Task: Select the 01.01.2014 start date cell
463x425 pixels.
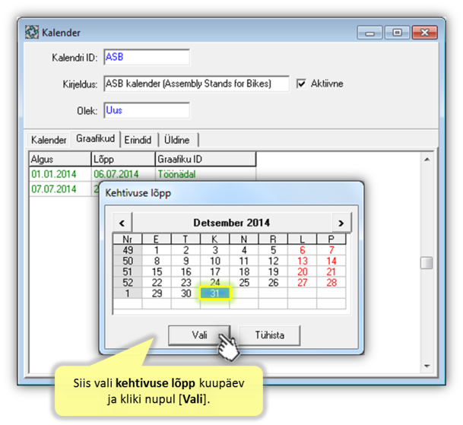Action: (60, 174)
